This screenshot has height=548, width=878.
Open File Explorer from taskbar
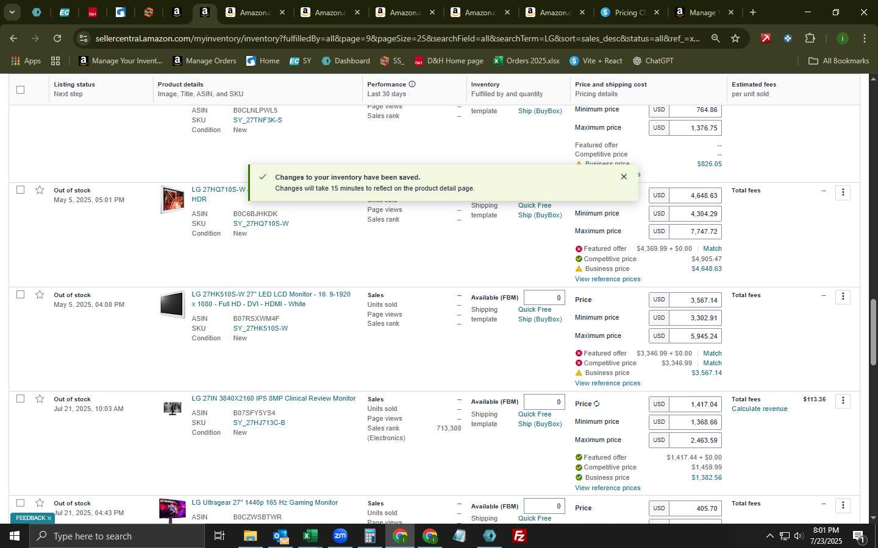point(251,536)
